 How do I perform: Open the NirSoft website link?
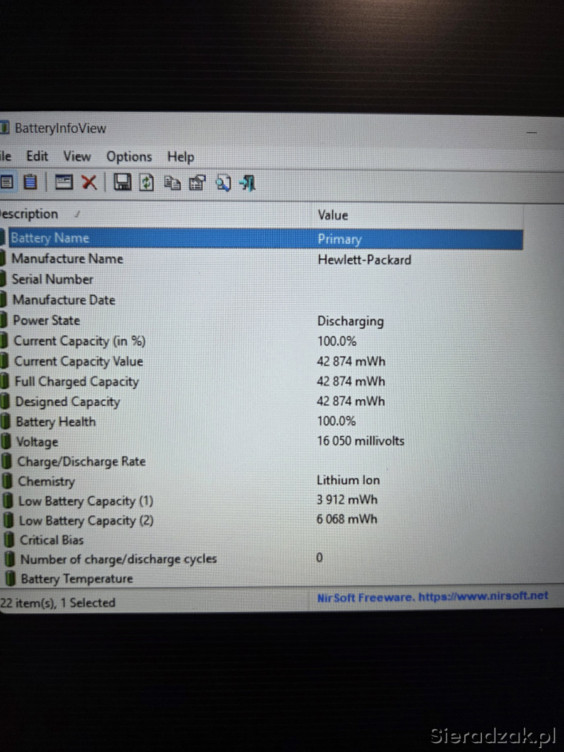point(432,597)
